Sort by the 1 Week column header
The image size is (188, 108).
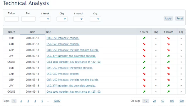click(x=144, y=32)
